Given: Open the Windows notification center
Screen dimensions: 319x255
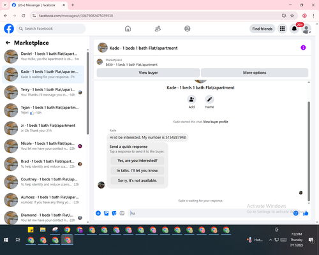Looking at the screenshot, I should 311,240.
